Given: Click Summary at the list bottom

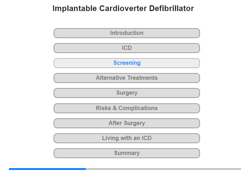Looking at the screenshot, I should click(x=127, y=153).
